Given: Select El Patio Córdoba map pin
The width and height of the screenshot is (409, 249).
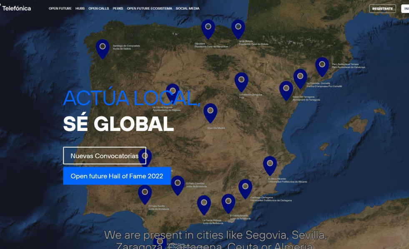Looking at the screenshot, I should point(178,184).
